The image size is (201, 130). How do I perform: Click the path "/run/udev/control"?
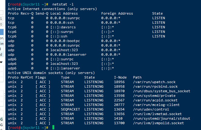(151, 109)
